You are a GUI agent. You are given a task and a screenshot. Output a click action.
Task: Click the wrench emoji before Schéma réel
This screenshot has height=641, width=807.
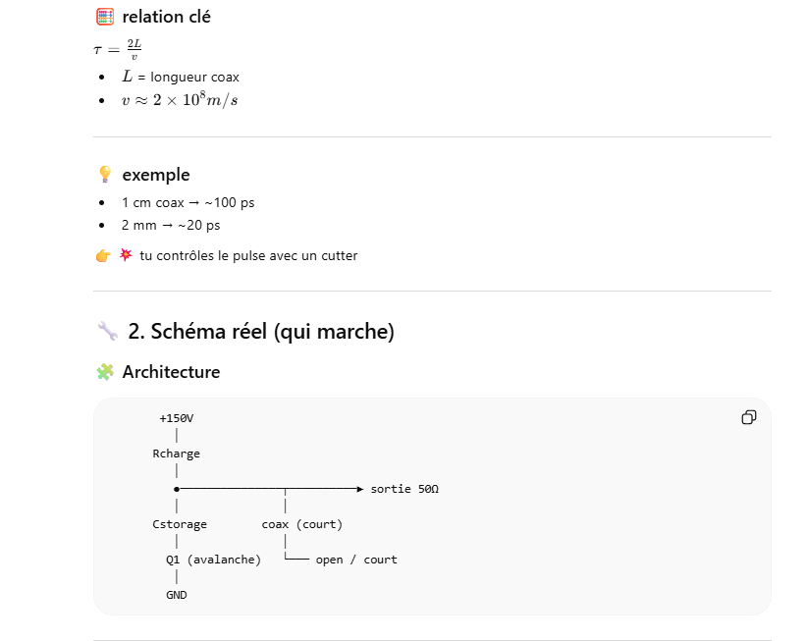[107, 332]
